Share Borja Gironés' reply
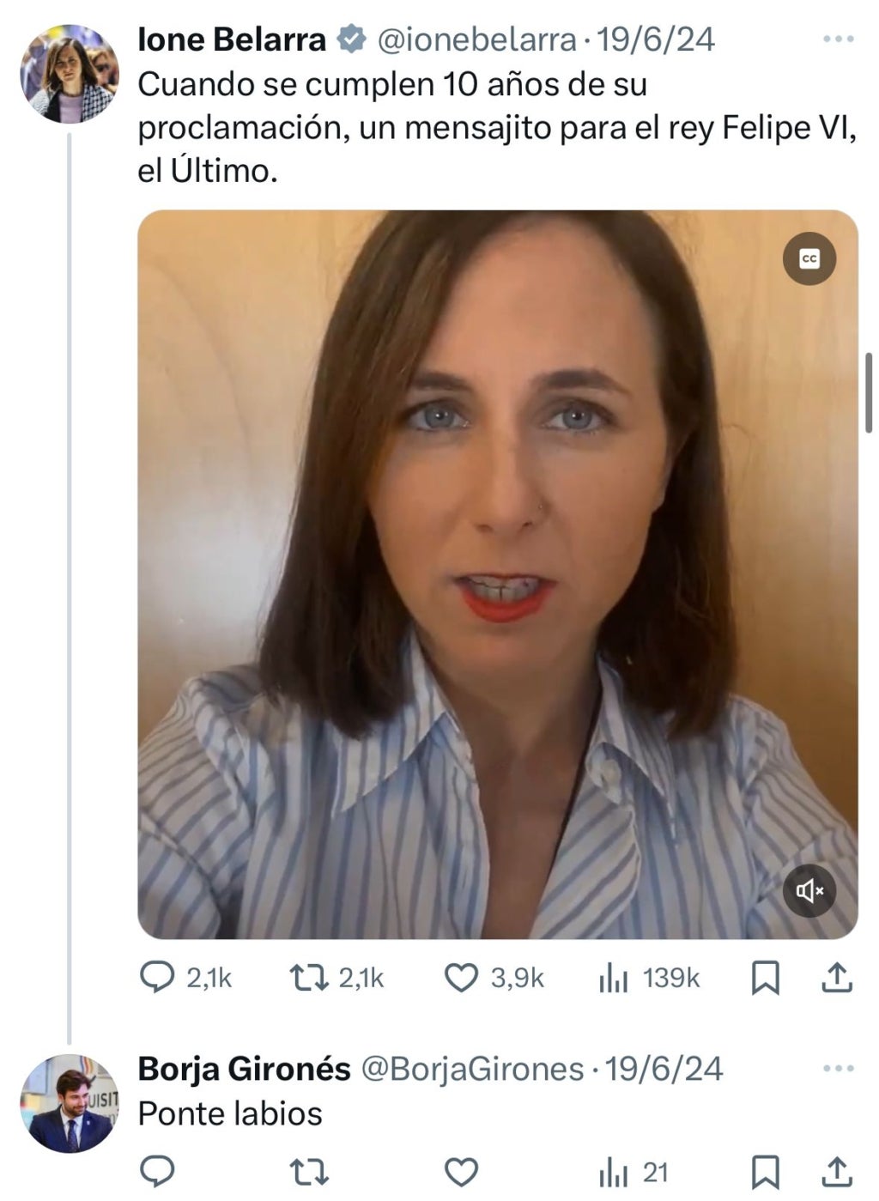Screen dimensions: 879x1201 836,1172
